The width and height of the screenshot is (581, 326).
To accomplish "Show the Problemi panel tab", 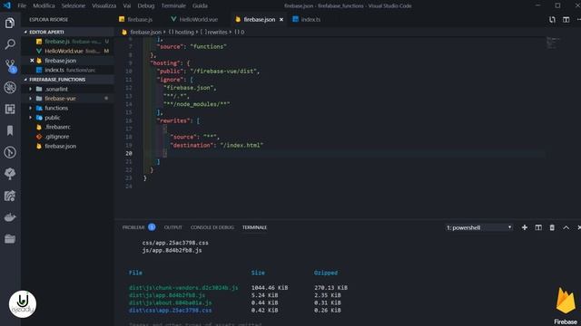I will click(x=133, y=227).
